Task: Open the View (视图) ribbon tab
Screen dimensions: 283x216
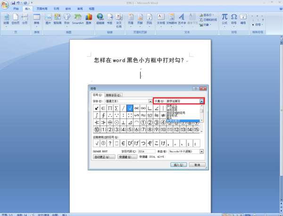Action: [92, 8]
